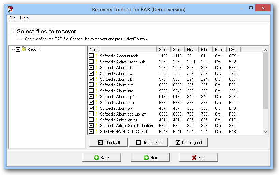Image resolution: width=280 pixels, height=176 pixels.
Task: Click the Recovery Toolbox app icon in title bar
Action: click(10, 9)
